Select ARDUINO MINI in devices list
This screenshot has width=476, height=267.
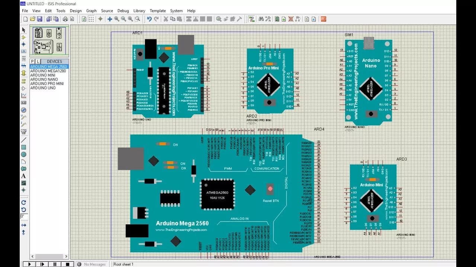[49, 75]
